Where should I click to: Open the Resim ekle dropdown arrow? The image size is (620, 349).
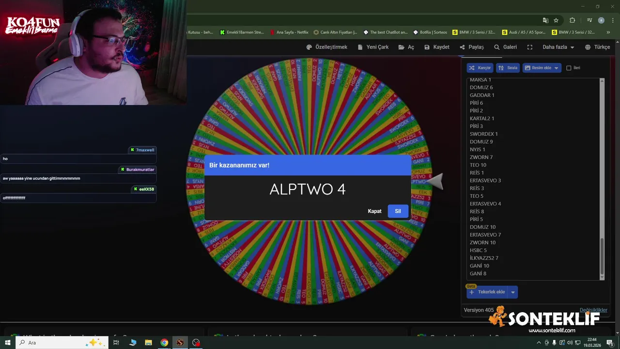(557, 68)
